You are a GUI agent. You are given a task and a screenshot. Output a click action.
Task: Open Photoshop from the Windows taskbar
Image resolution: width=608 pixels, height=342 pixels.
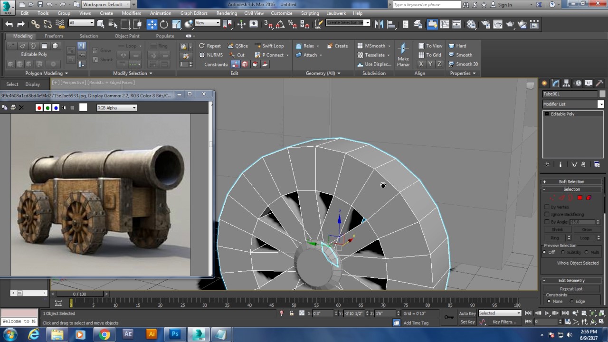tap(175, 334)
